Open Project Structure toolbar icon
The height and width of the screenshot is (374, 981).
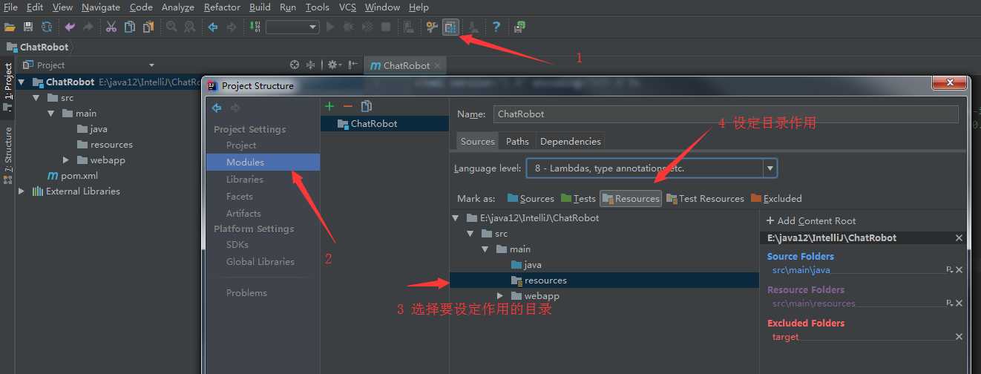[450, 27]
